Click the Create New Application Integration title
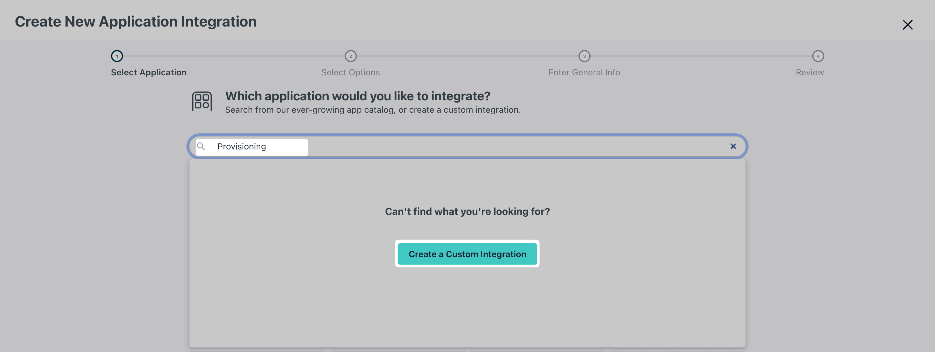Screen dimensions: 935x352 point(135,21)
